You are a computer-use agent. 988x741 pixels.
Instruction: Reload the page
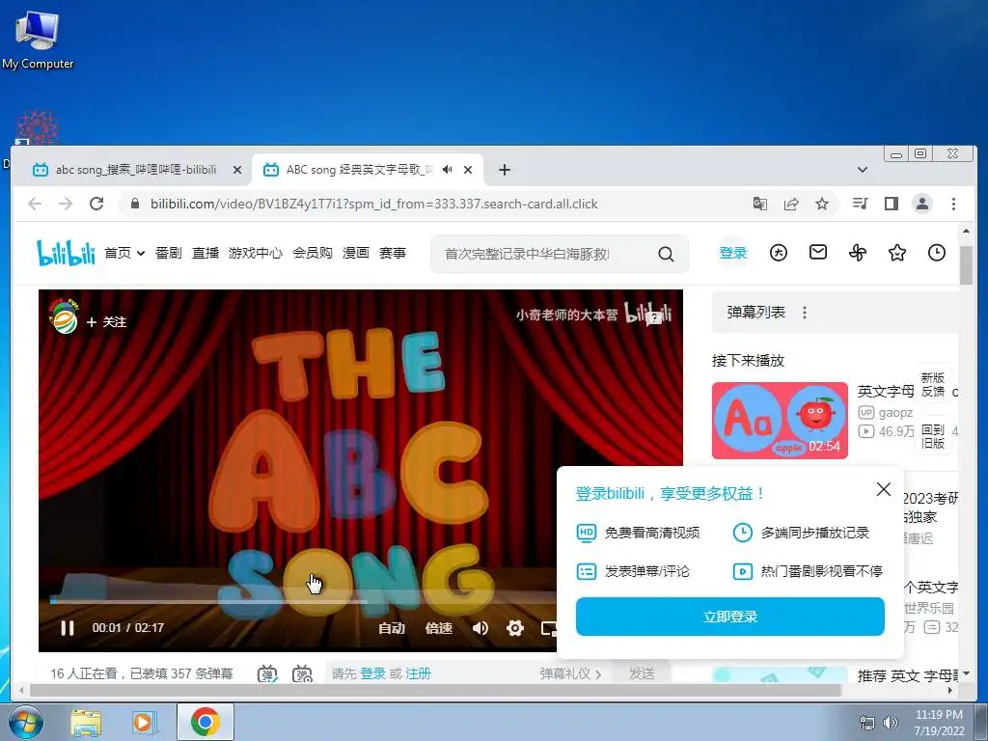pos(96,204)
